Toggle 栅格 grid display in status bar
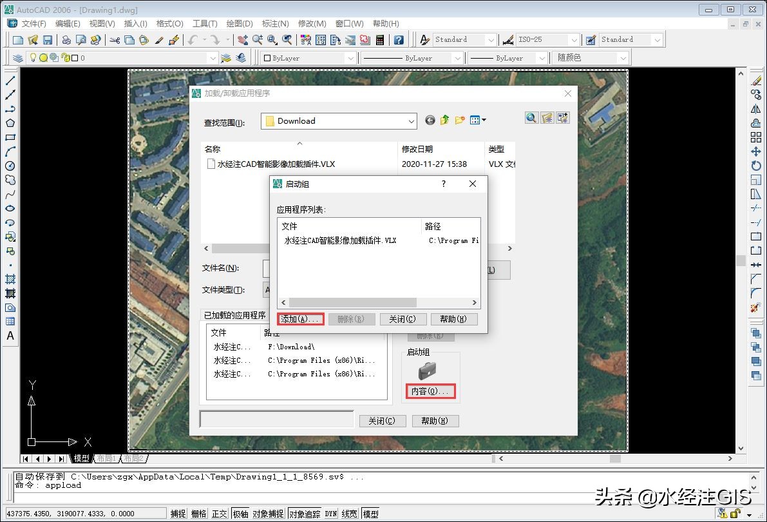Image resolution: width=767 pixels, height=522 pixels. coord(198,514)
